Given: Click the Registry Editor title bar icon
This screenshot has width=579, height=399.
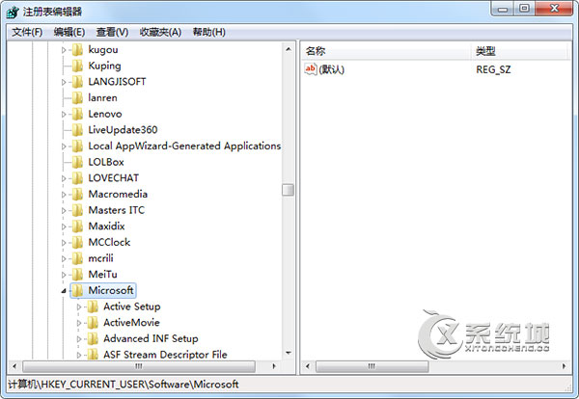Looking at the screenshot, I should pos(13,12).
